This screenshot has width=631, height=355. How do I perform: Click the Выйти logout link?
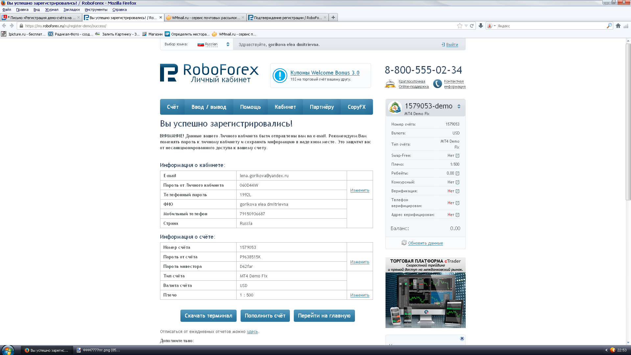(452, 45)
